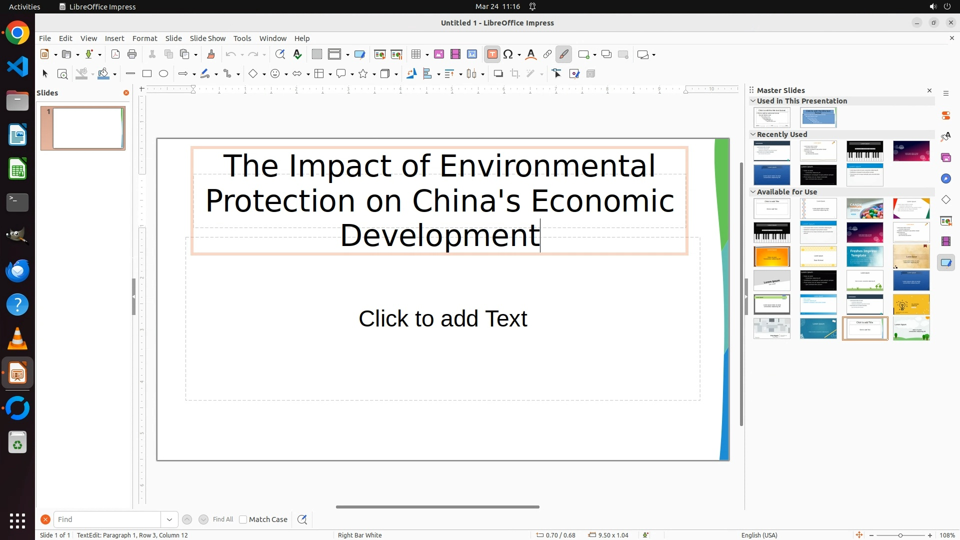This screenshot has width=960, height=540.
Task: Open the Format menu
Action: pos(144,38)
